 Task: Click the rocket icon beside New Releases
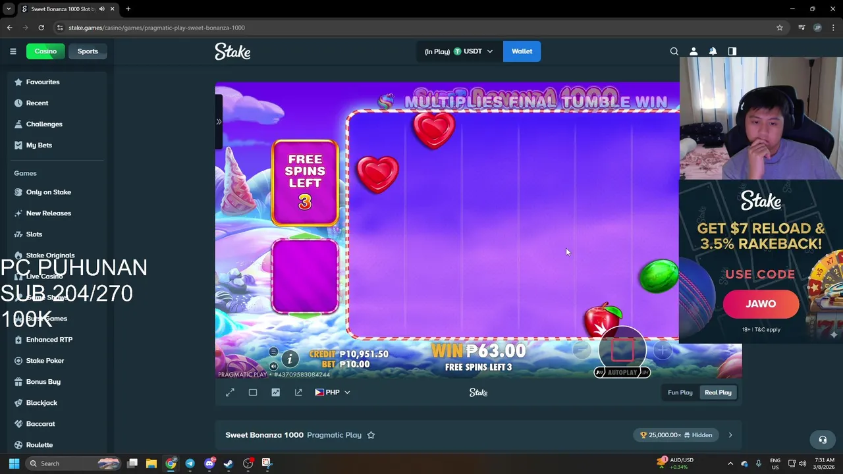coord(18,213)
